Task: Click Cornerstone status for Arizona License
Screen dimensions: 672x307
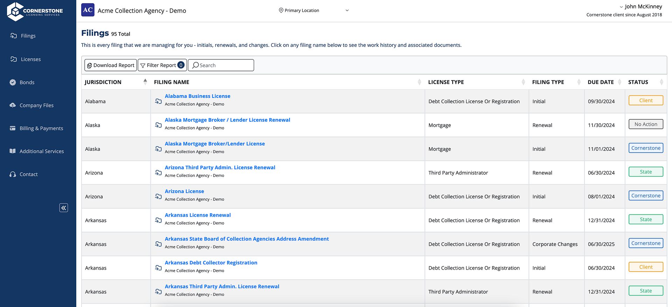Action: pos(646,195)
